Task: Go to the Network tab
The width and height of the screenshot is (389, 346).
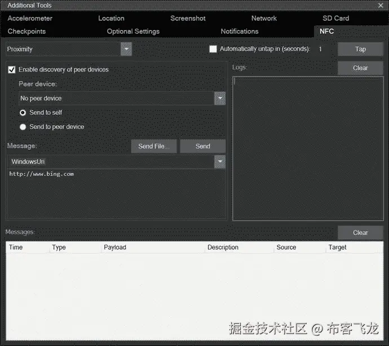Action: [264, 19]
